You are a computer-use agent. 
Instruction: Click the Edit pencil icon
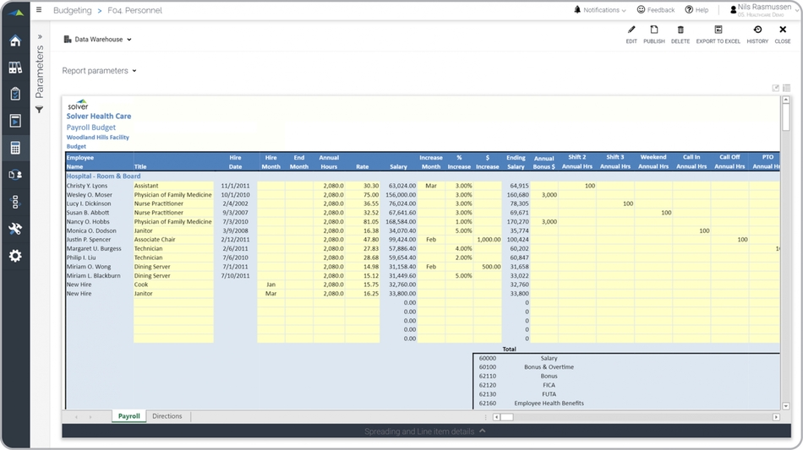click(x=631, y=34)
